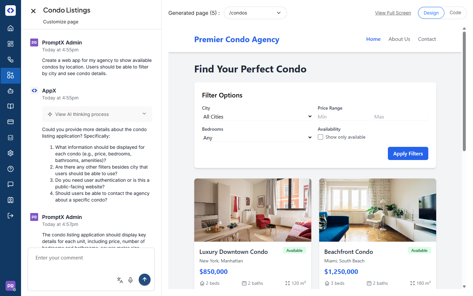Open the Bedrooms Any dropdown
The height and width of the screenshot is (296, 473).
[257, 138]
